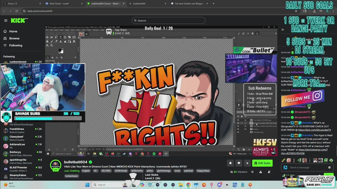This screenshot has height=189, width=337.
Task: Click the Kick search field
Action: (168, 20)
